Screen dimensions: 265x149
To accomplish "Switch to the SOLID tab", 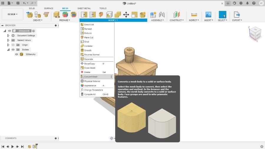I will click(32, 8).
